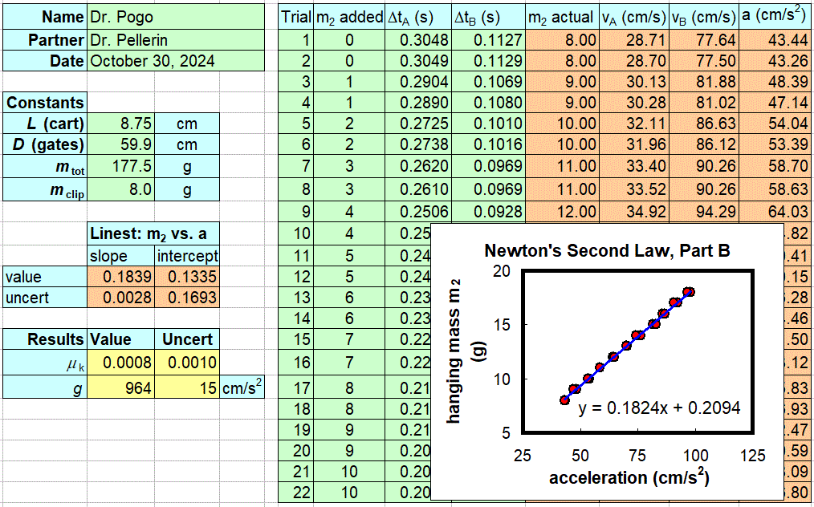Select the 0.3048 time value in Trial 1
Screen dimensions: 814x507
(x=416, y=39)
